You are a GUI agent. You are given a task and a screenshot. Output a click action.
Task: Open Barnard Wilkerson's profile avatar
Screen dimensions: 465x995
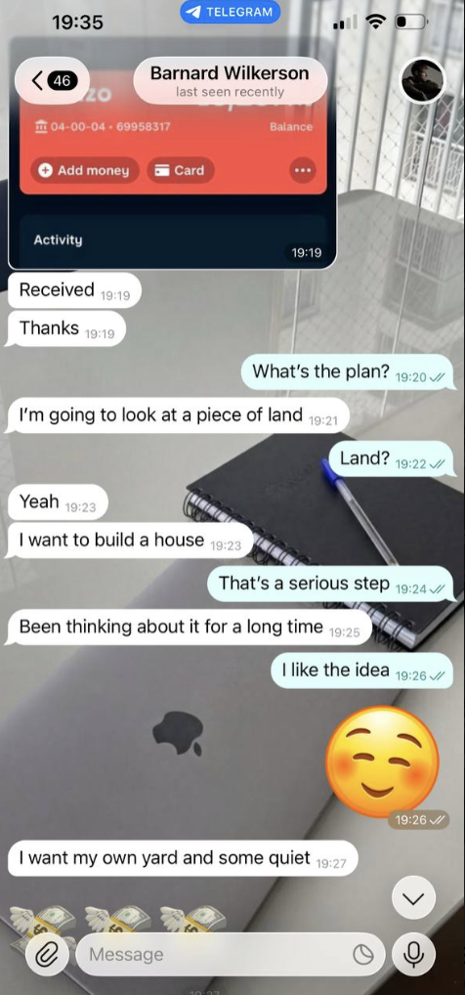423,80
